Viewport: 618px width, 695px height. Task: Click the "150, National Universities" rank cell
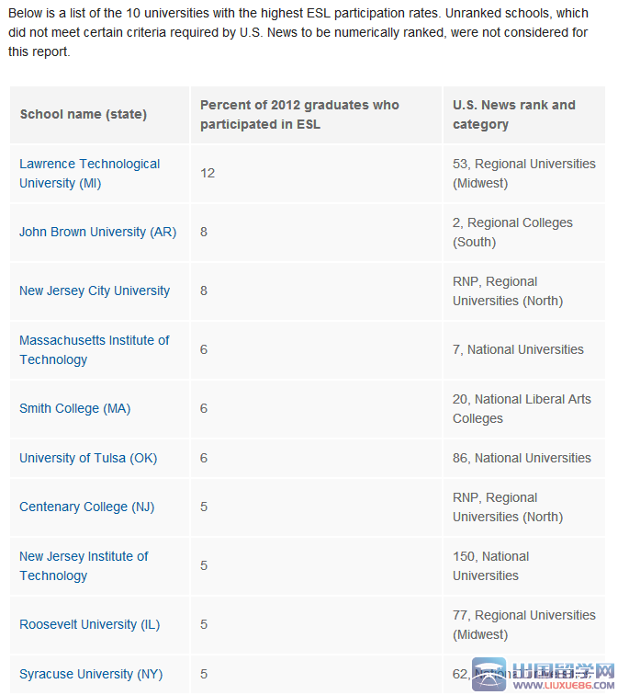(490, 565)
